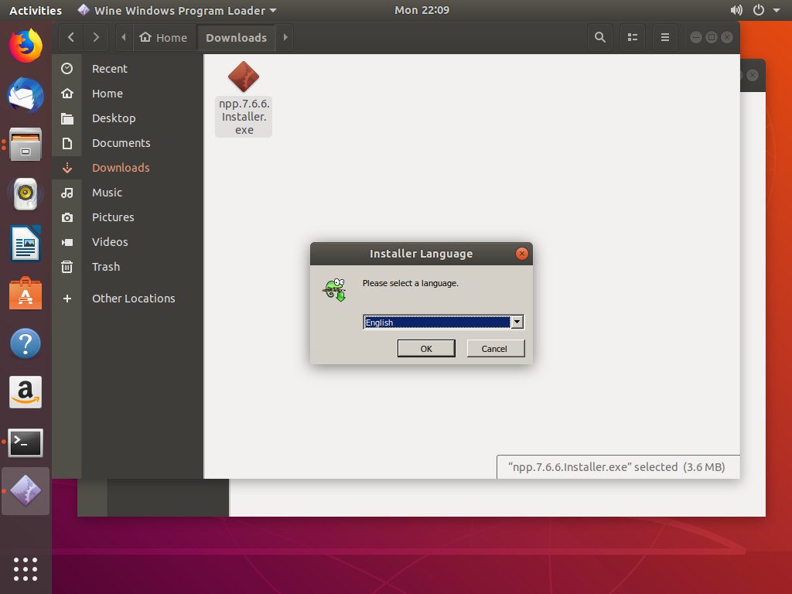Cancel the Installer Language dialog

point(495,348)
